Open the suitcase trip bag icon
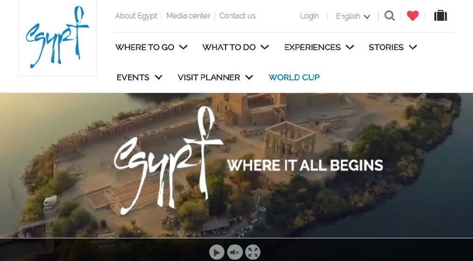Viewport: 473px width, 261px height. tap(440, 16)
